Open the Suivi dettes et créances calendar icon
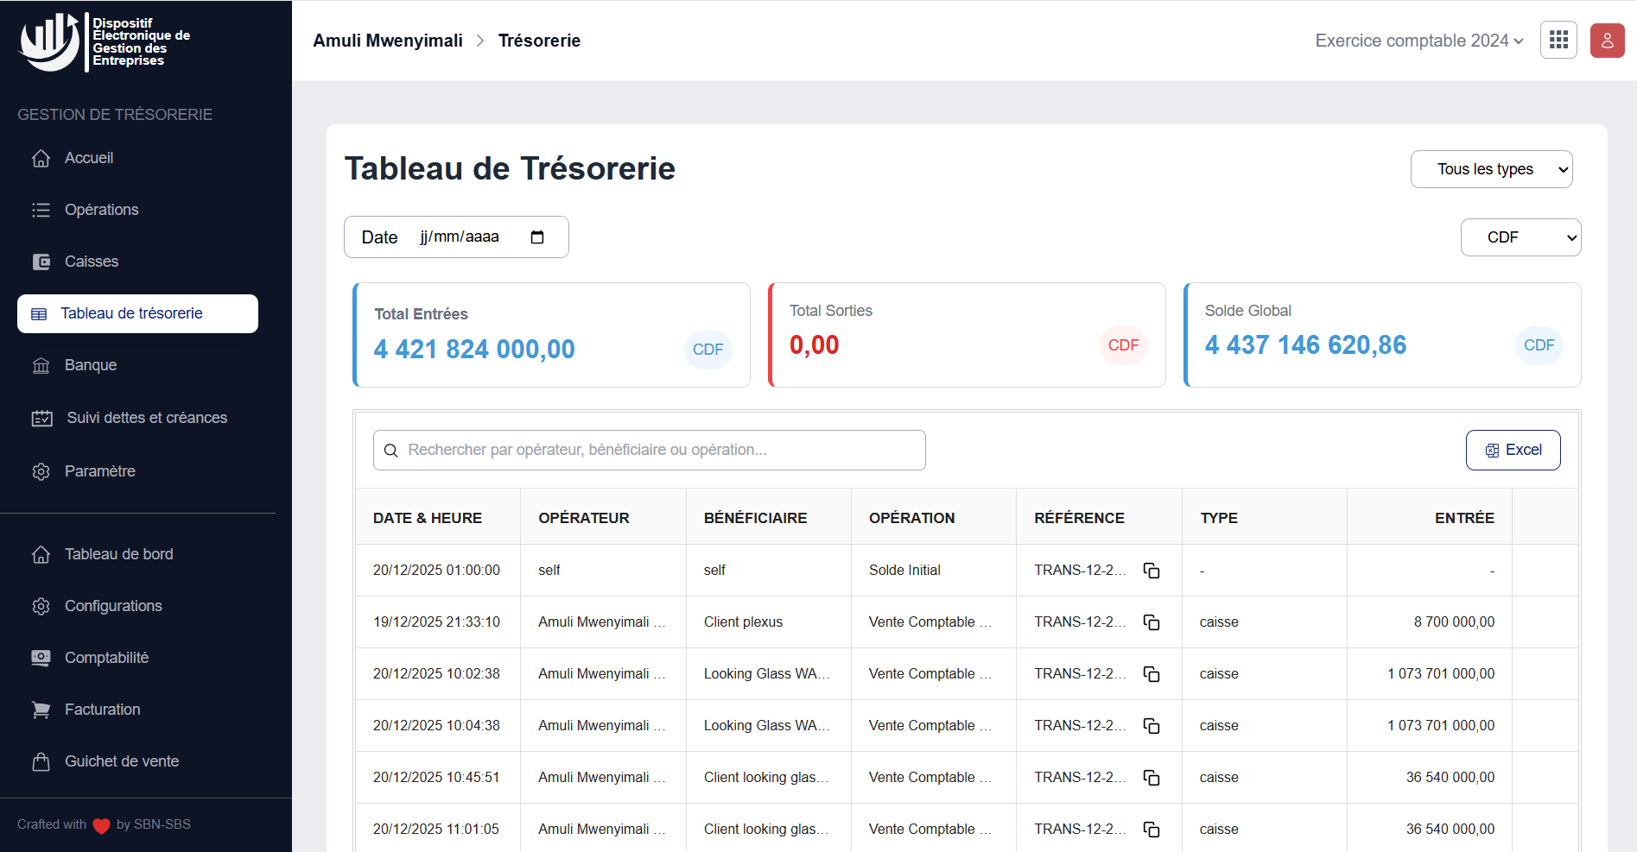This screenshot has height=852, width=1637. pos(41,418)
